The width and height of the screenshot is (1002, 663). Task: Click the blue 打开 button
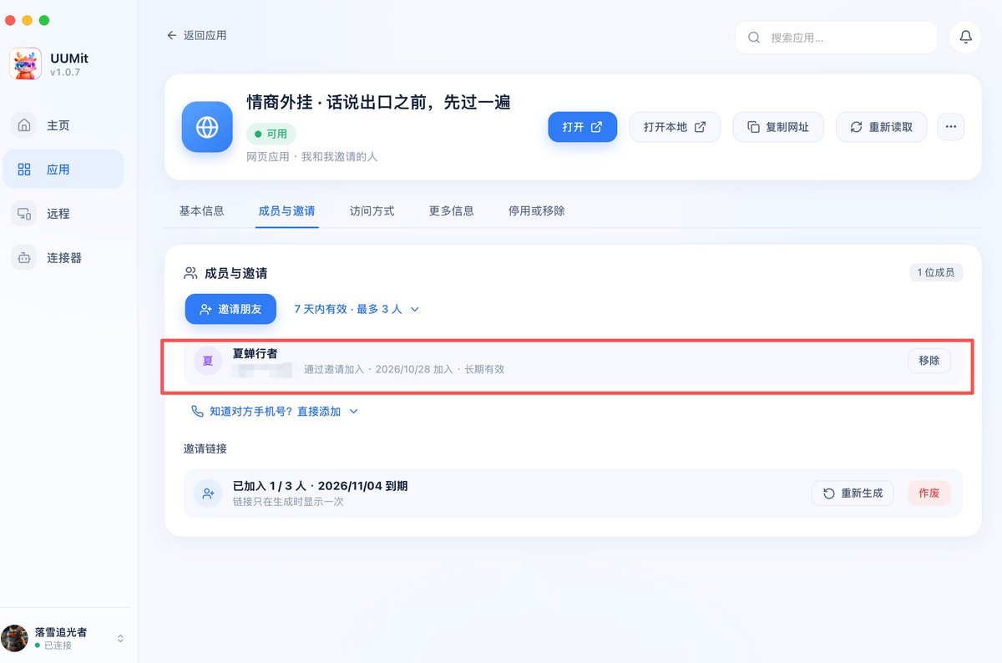(x=582, y=127)
